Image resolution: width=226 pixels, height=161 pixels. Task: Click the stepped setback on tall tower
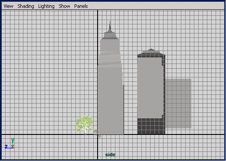(110, 60)
